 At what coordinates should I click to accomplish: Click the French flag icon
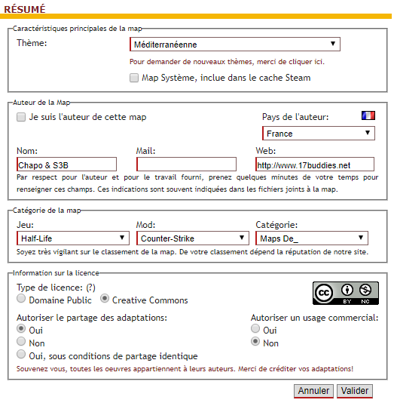pyautogui.click(x=368, y=115)
